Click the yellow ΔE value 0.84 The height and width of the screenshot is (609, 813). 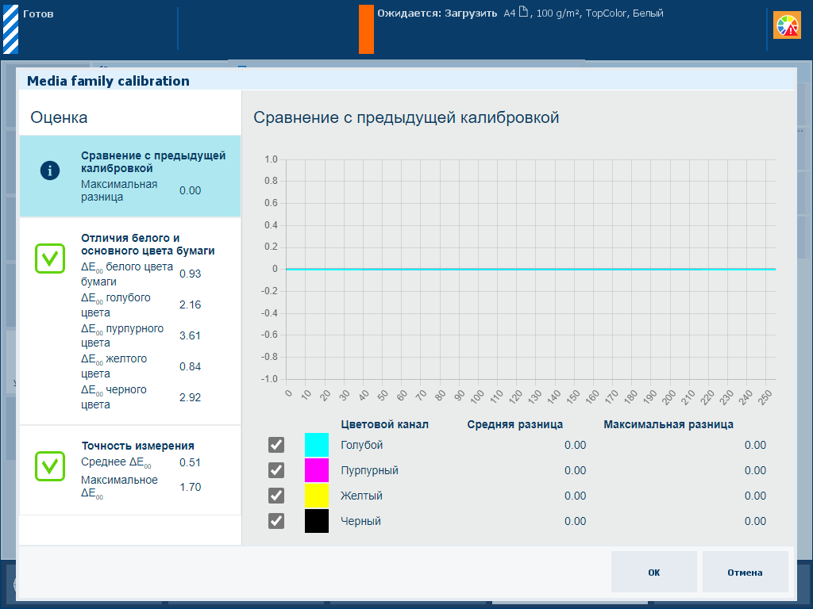pyautogui.click(x=191, y=366)
